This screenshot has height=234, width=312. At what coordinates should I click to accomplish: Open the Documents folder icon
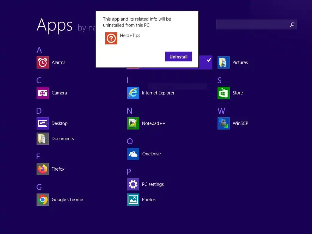pyautogui.click(x=43, y=139)
